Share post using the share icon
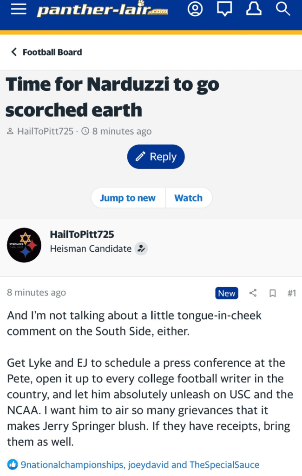Image resolution: width=302 pixels, height=476 pixels. (x=253, y=293)
